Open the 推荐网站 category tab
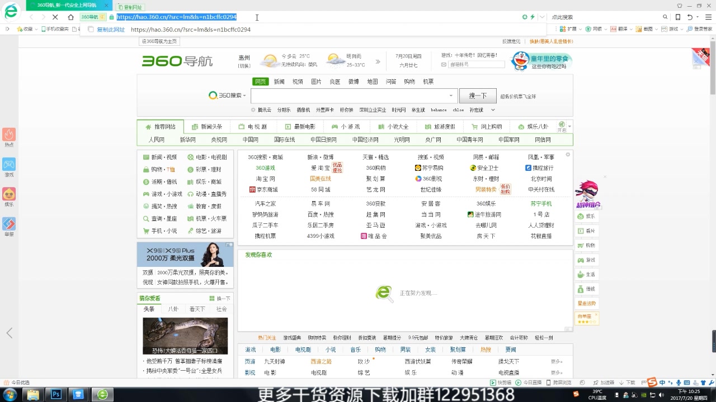 click(161, 127)
